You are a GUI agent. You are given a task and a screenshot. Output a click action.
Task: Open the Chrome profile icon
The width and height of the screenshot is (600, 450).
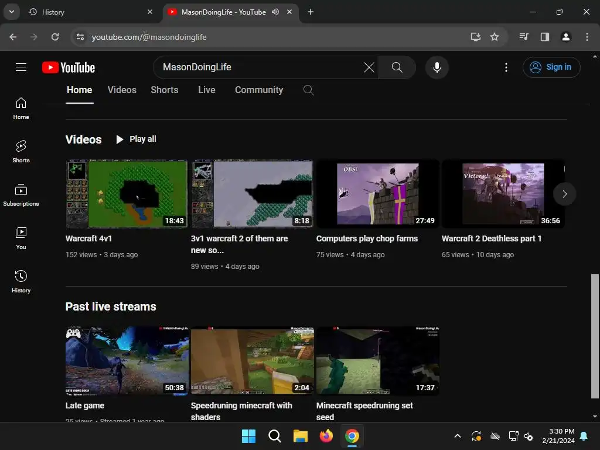tap(565, 37)
